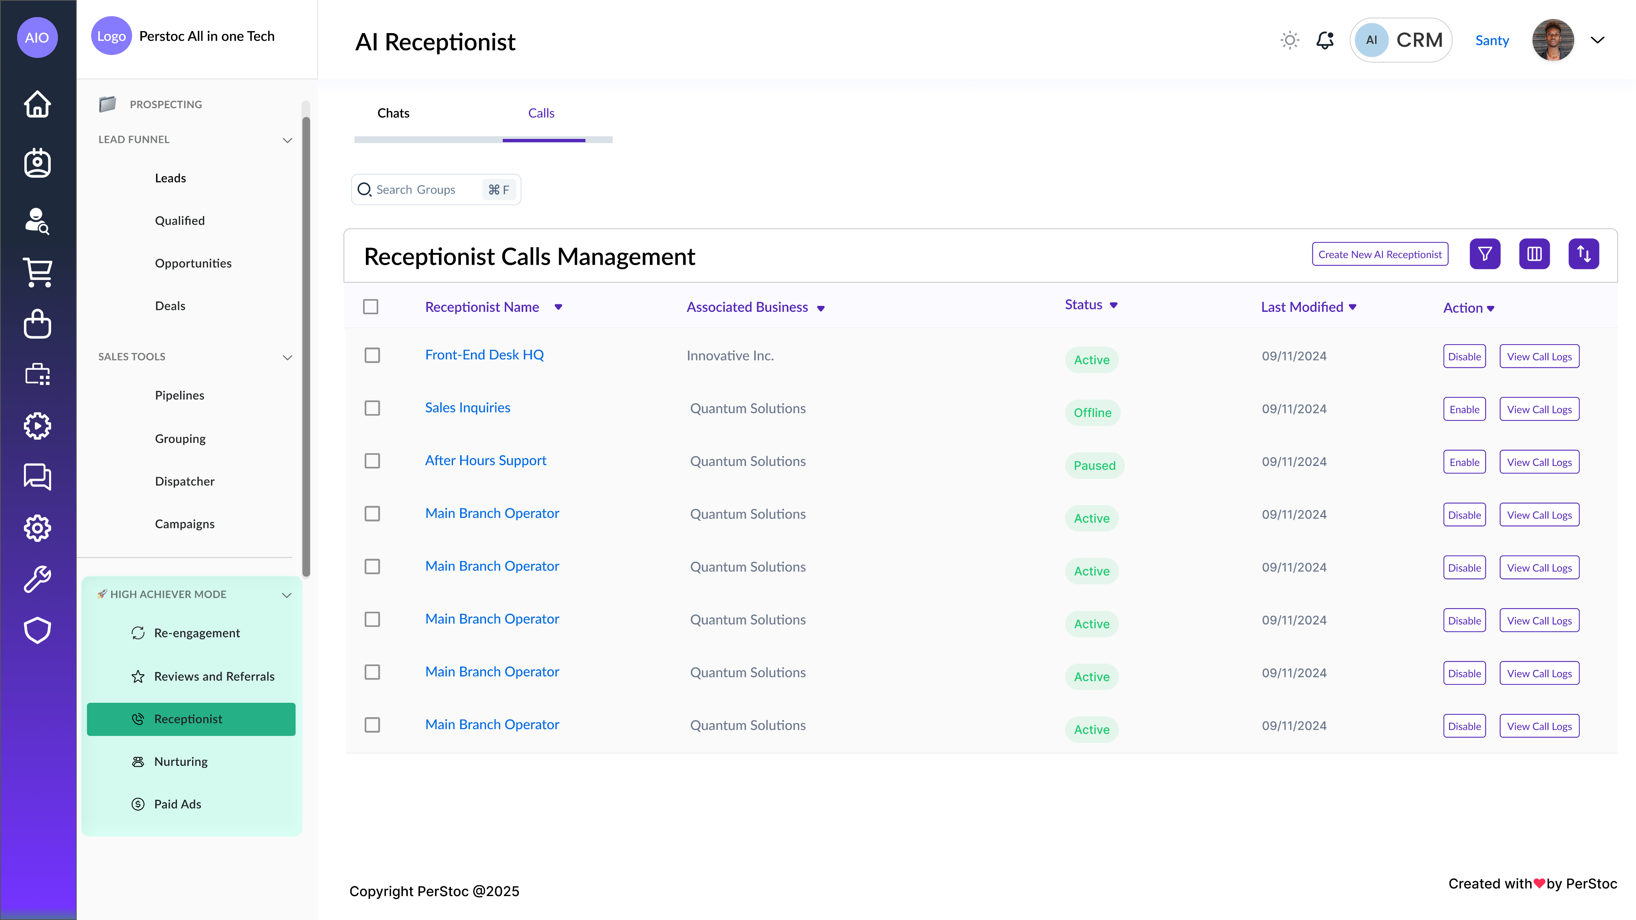Expand user profile menu chevron
Screen dimensions: 1636x920
click(x=1596, y=40)
